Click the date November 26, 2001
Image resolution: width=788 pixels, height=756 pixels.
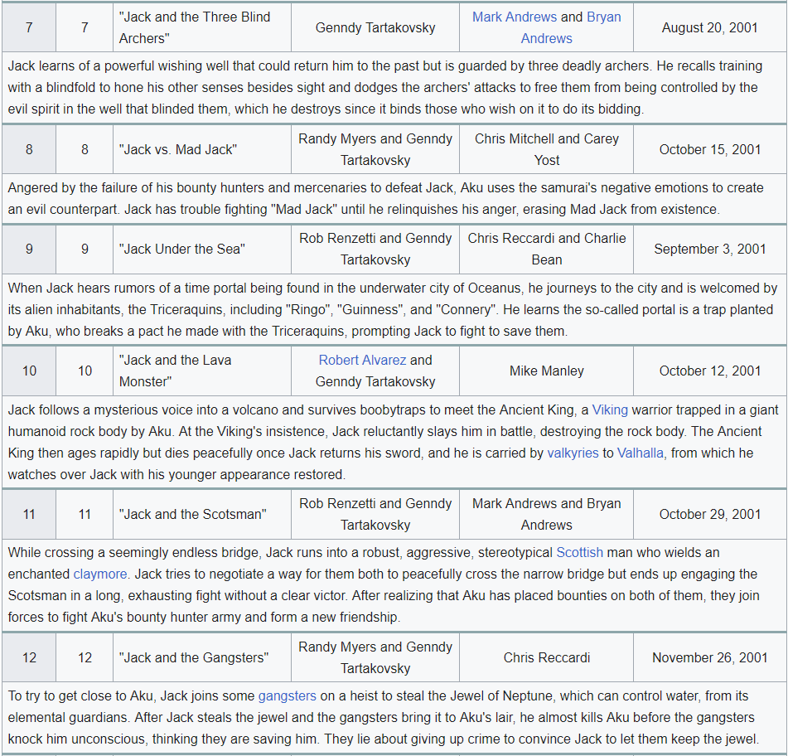point(709,657)
